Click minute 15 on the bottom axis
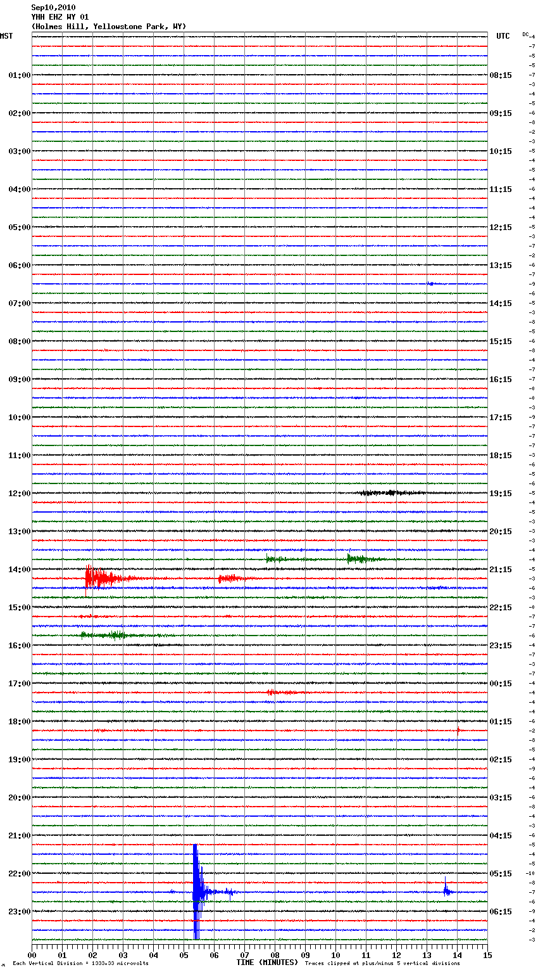The image size is (538, 972). coord(487,955)
